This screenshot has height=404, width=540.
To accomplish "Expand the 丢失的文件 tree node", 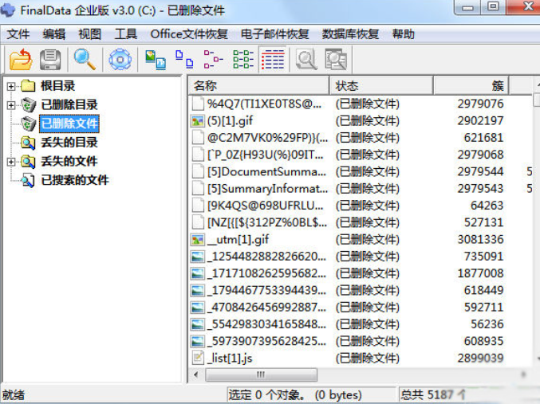I will 11,162.
